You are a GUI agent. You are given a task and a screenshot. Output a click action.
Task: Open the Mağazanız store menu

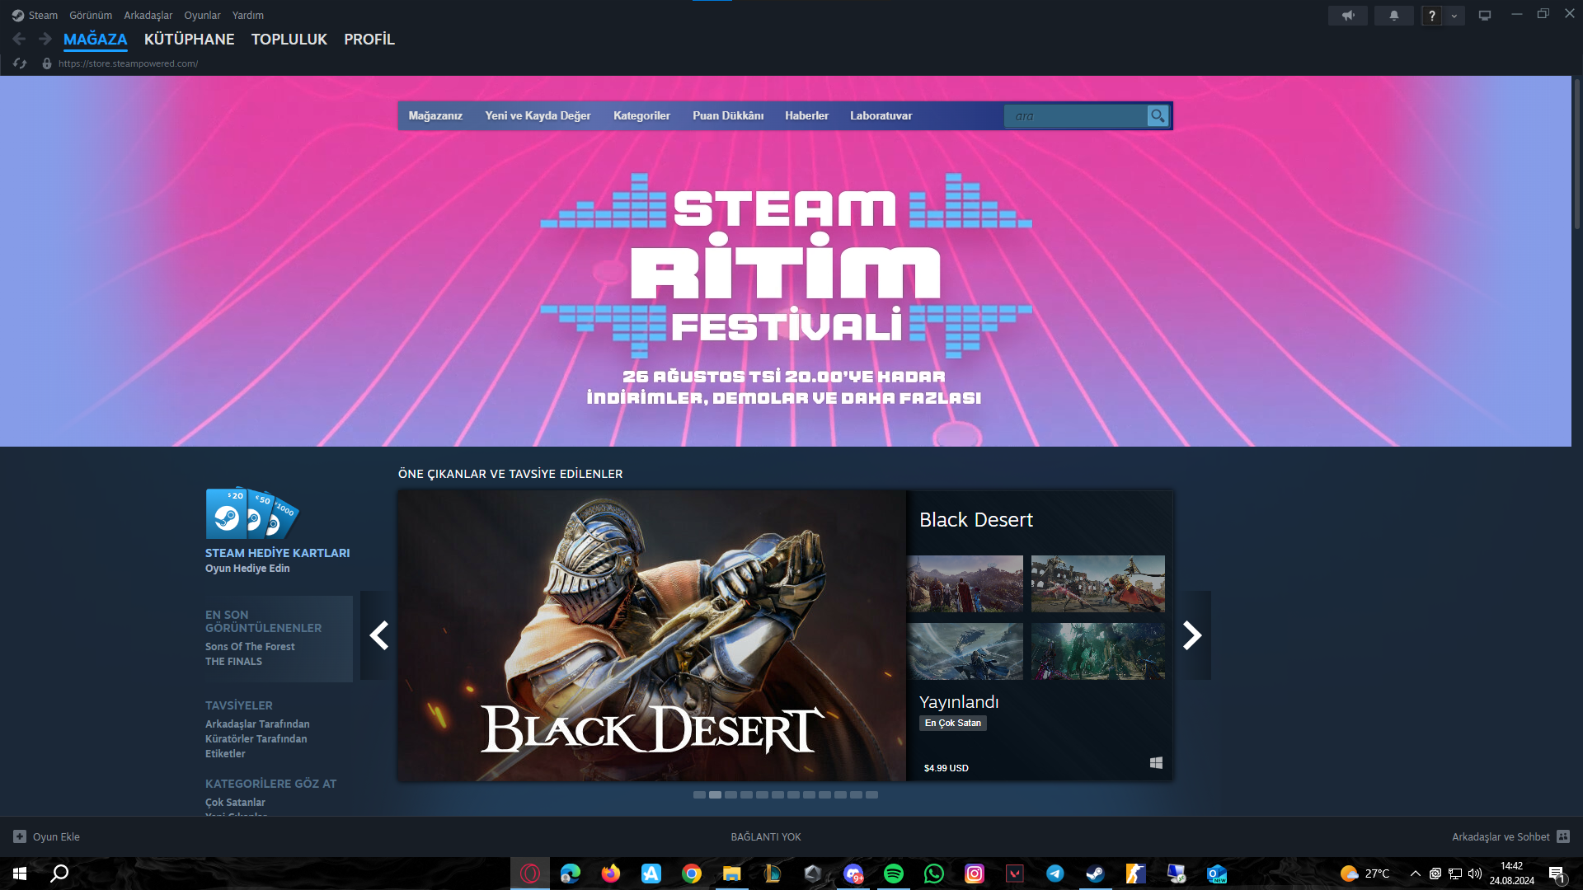pyautogui.click(x=435, y=116)
